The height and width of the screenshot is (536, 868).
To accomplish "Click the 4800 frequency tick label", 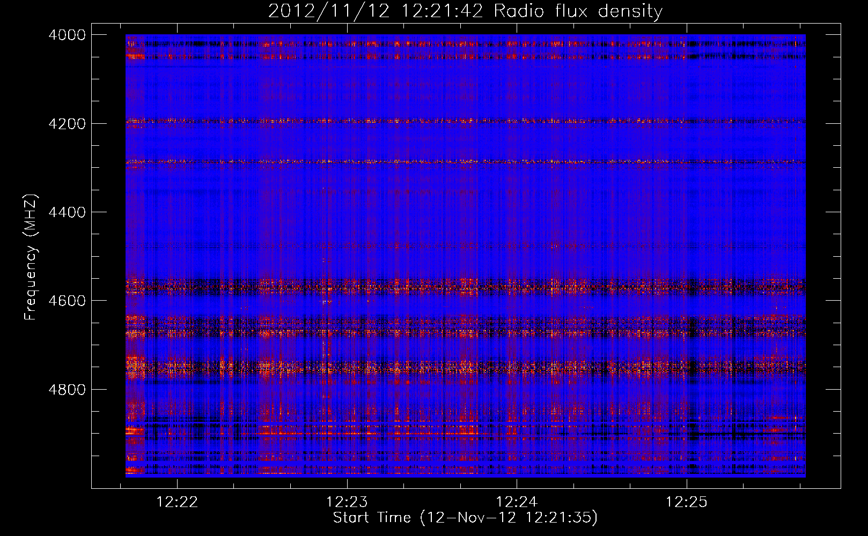I will click(x=67, y=390).
